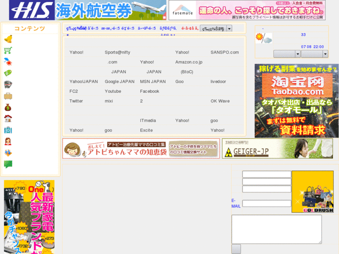The image size is (339, 254).
Task: Select the blue and orange group icon
Action: point(8,152)
